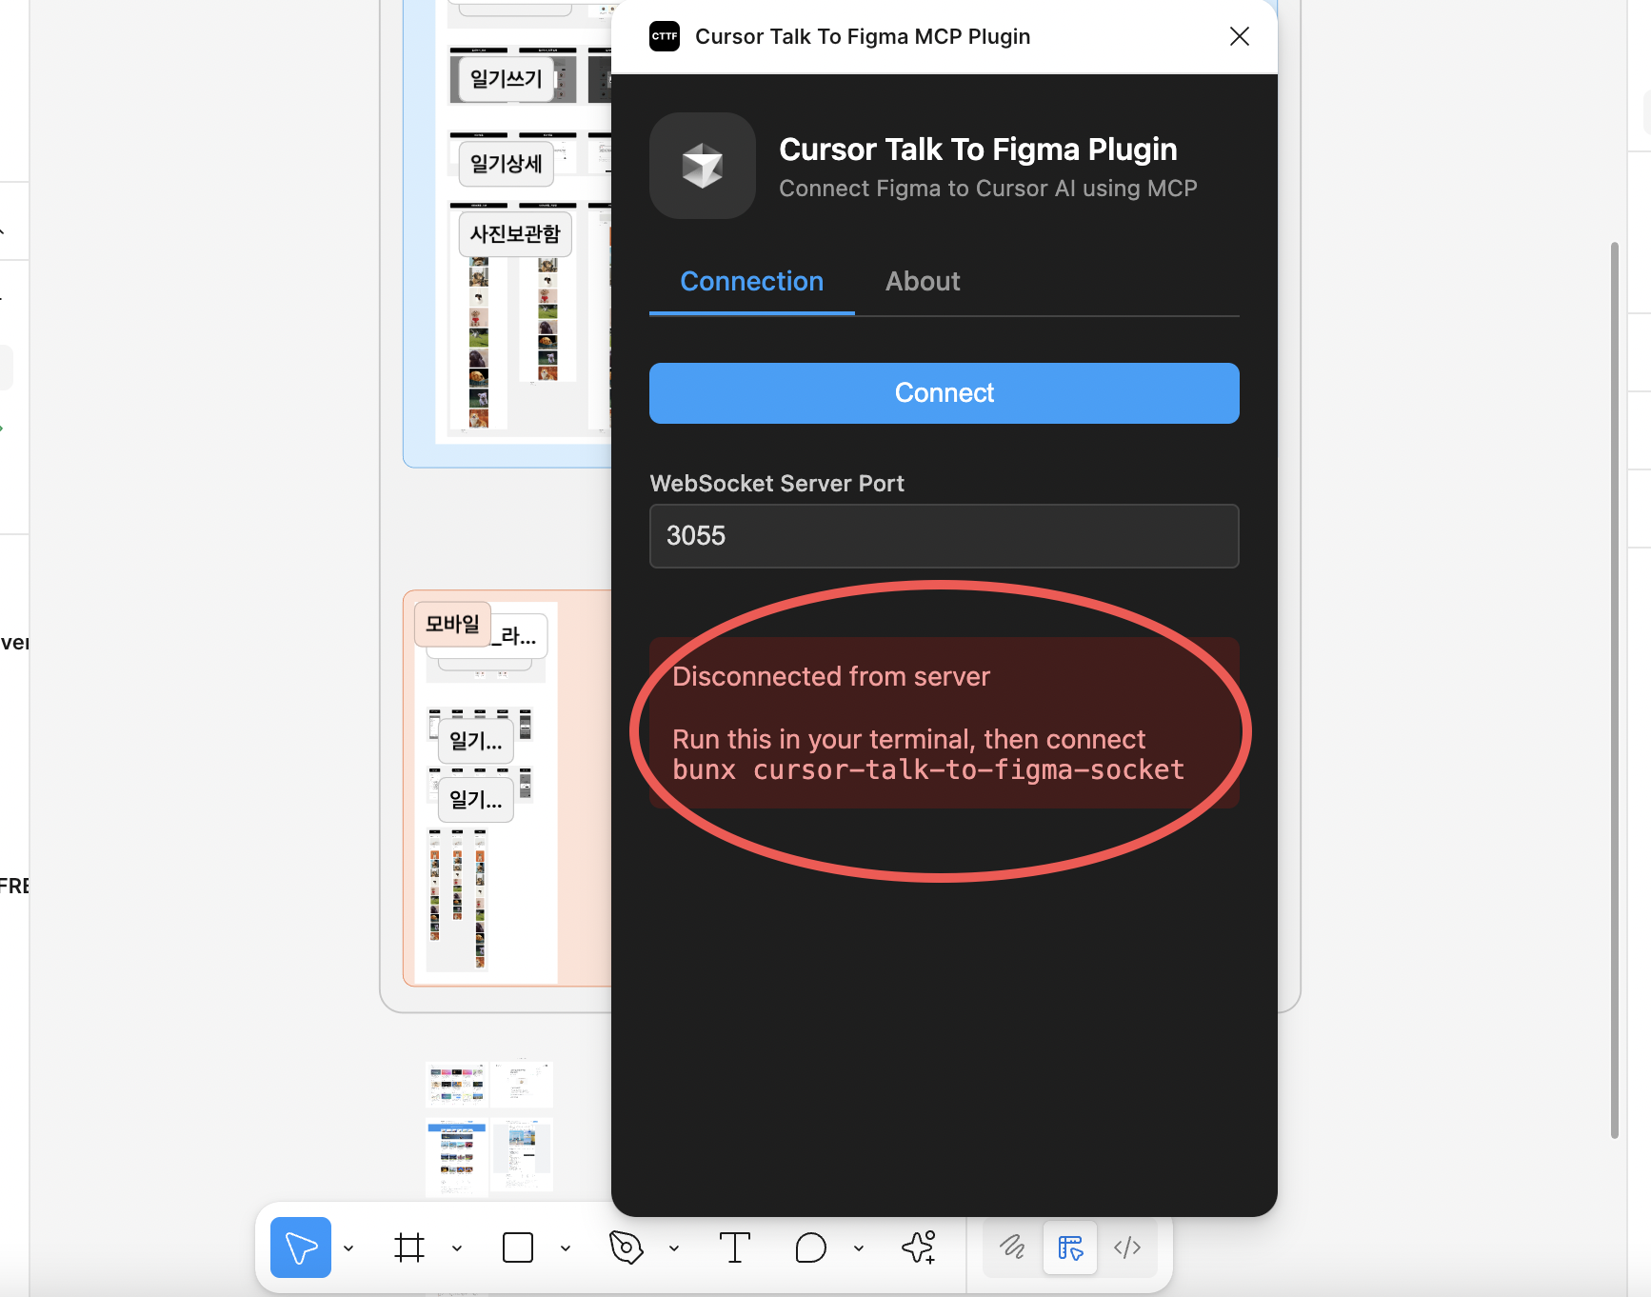Image resolution: width=1651 pixels, height=1297 pixels.
Task: Click the Cursor Talk To Figma Plugin heading
Action: pos(978,150)
